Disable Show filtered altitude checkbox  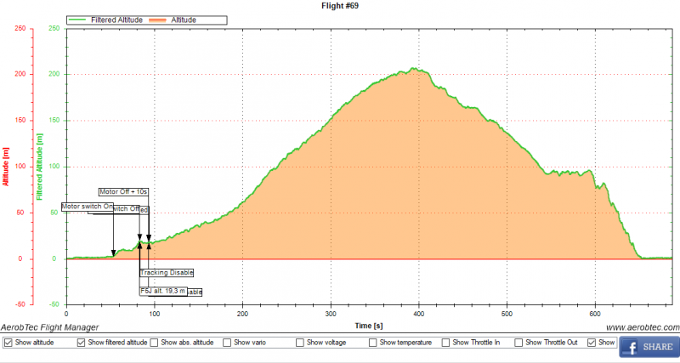point(82,343)
